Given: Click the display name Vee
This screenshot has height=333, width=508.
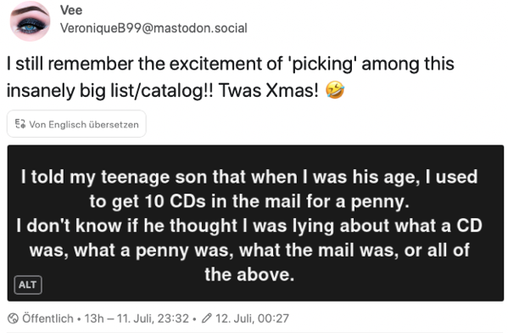Looking at the screenshot, I should (x=71, y=10).
